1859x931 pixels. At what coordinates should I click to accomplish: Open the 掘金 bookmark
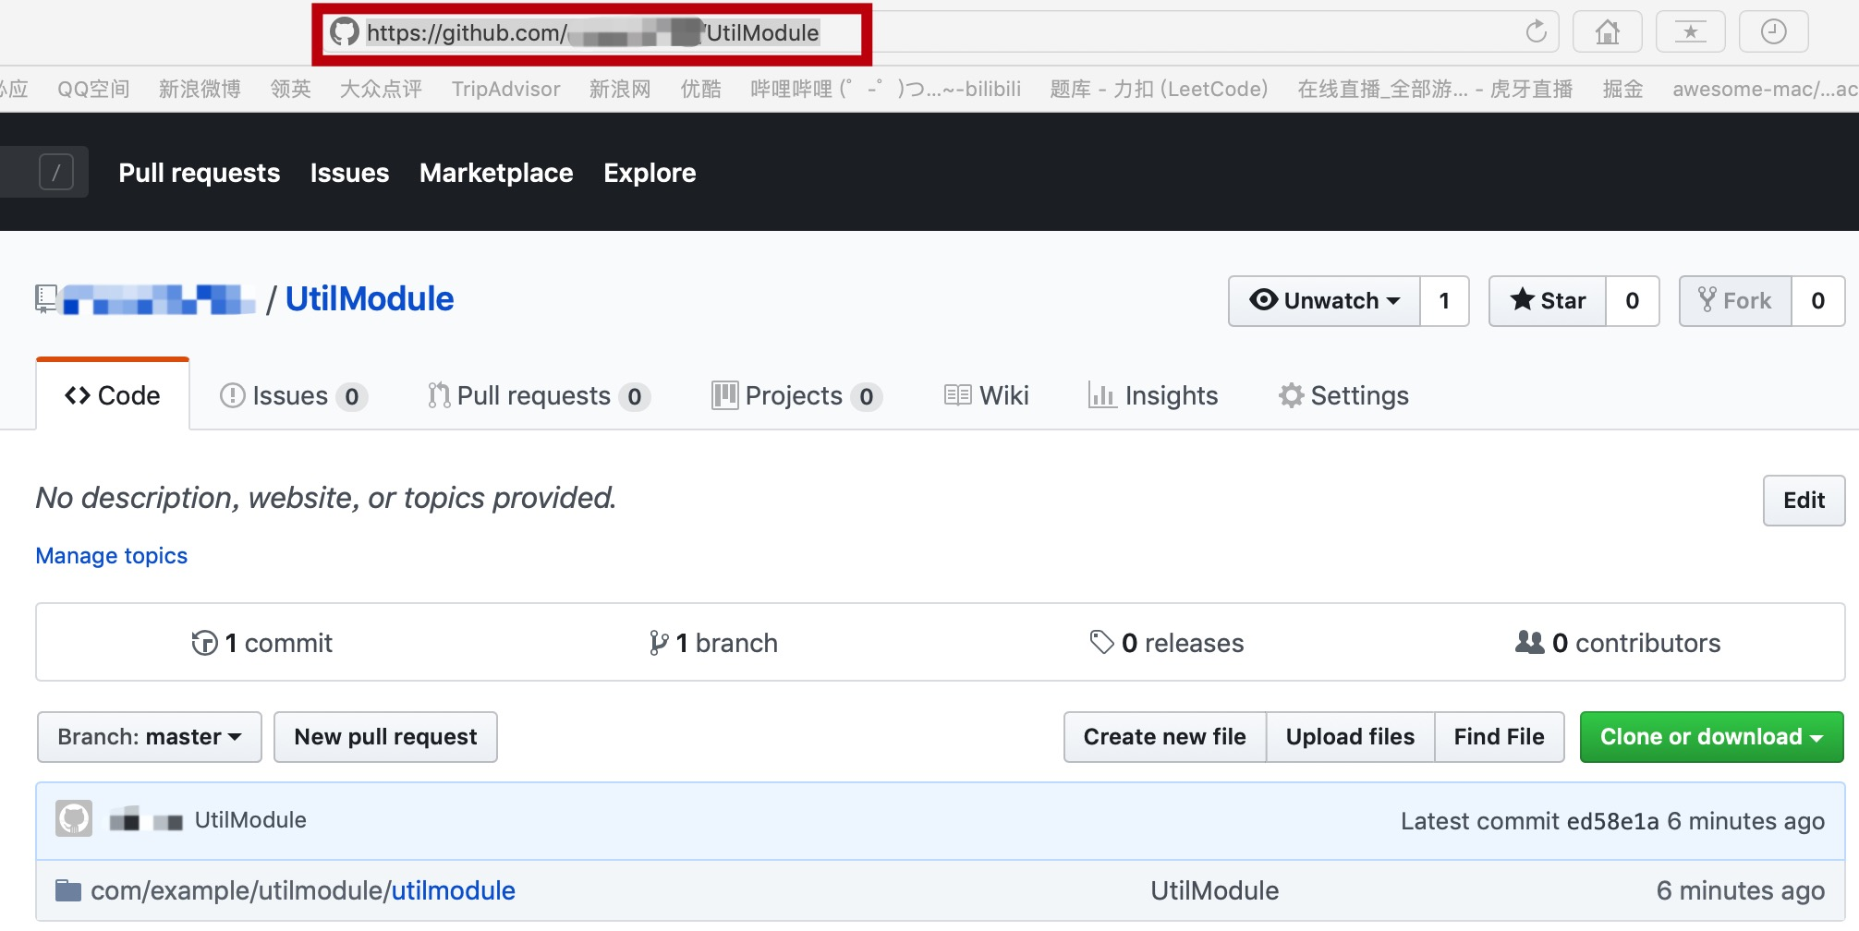click(1622, 89)
